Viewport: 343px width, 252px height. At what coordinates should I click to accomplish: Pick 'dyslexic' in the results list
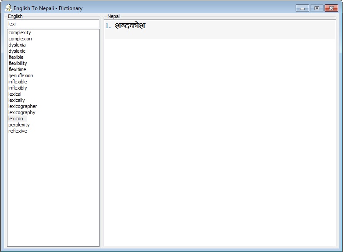coord(17,51)
